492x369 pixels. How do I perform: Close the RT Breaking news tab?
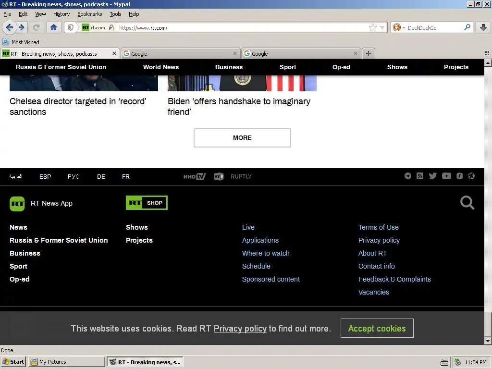[x=114, y=53]
